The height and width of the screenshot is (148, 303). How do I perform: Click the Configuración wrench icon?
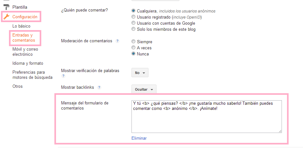click(6, 17)
